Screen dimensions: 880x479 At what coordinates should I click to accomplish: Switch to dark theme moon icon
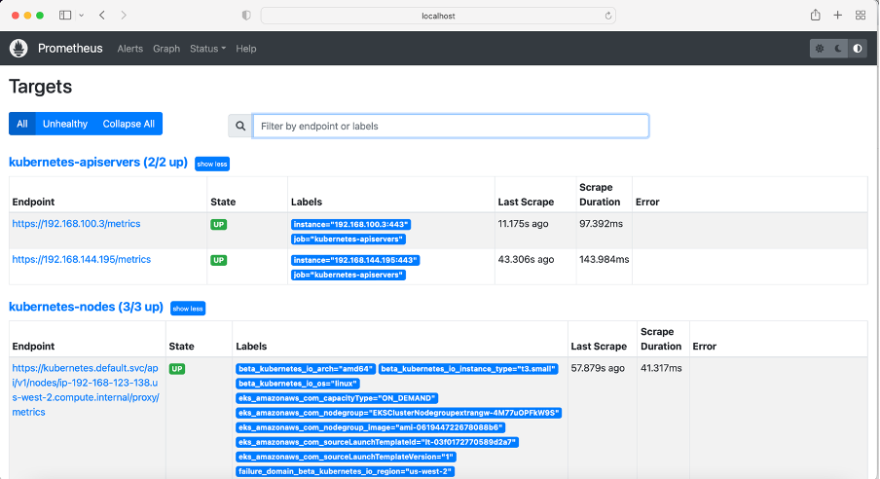pyautogui.click(x=838, y=49)
